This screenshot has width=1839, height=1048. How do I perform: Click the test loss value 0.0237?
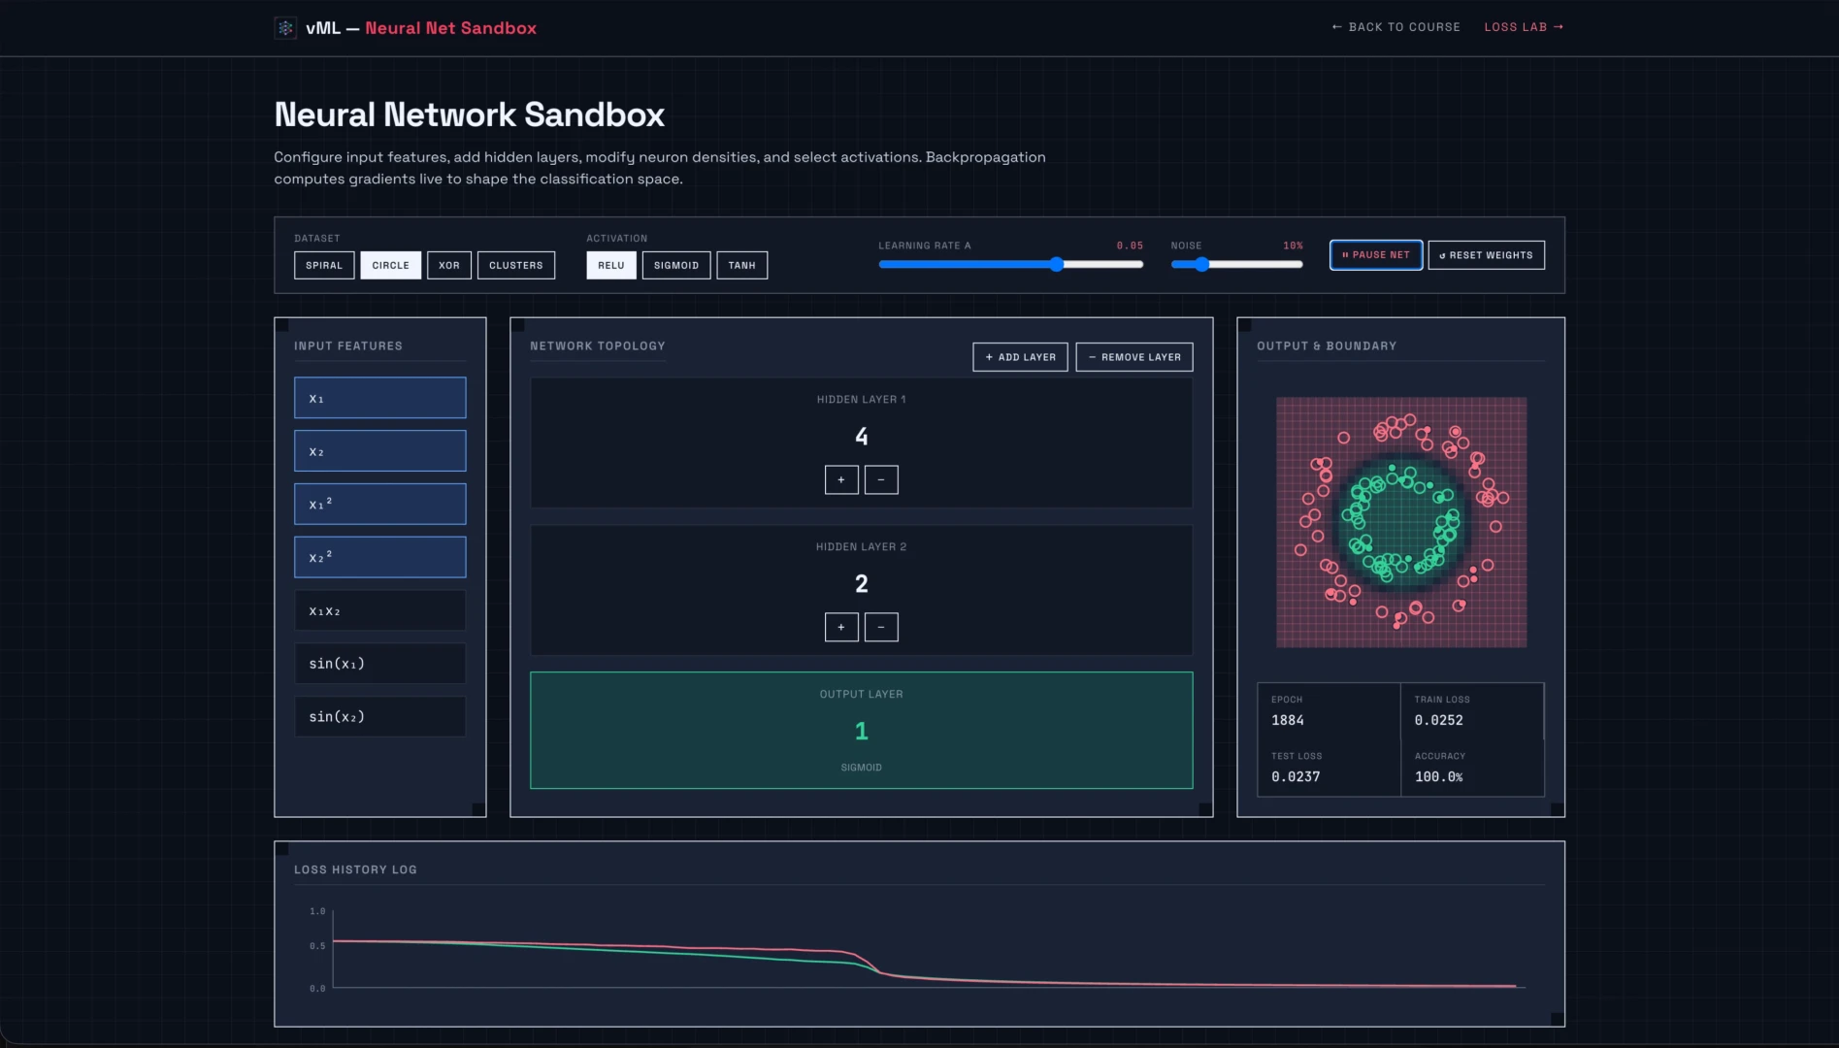[x=1296, y=776]
